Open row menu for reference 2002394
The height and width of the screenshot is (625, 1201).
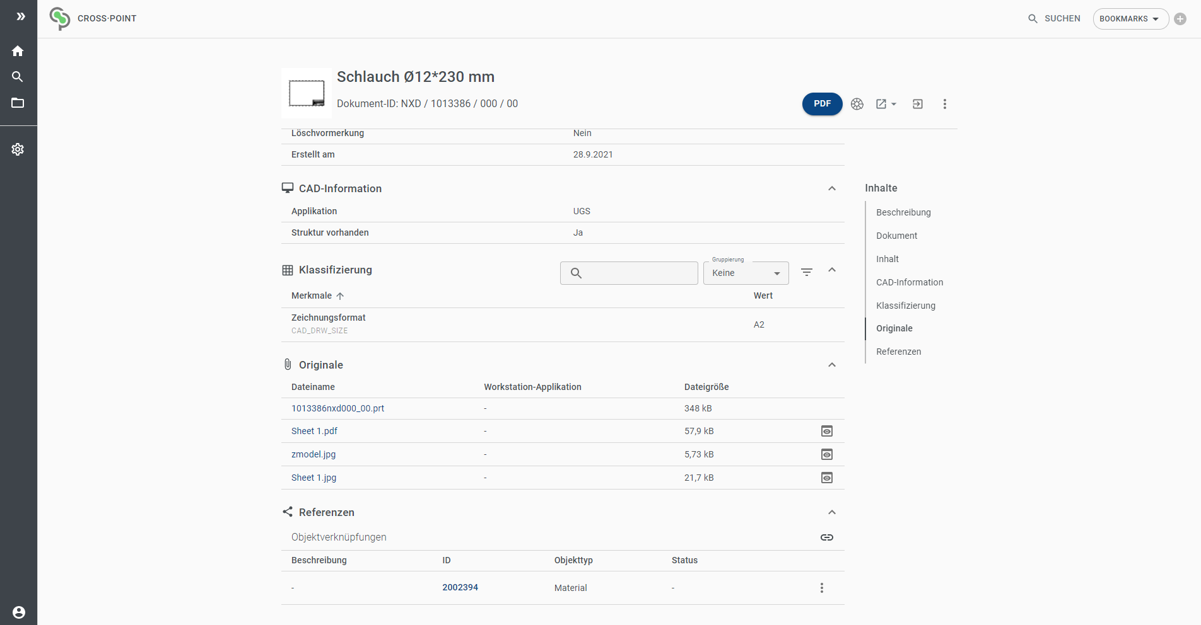coord(821,588)
